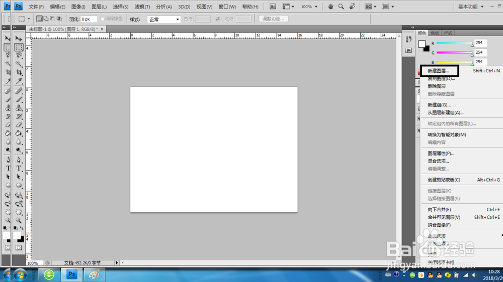The width and height of the screenshot is (503, 282).
Task: Open the 窗口(W) menu
Action: coord(227,7)
